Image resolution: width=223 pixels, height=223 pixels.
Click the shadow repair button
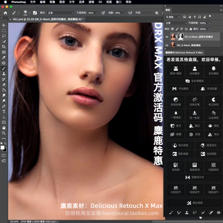[x=181, y=154]
